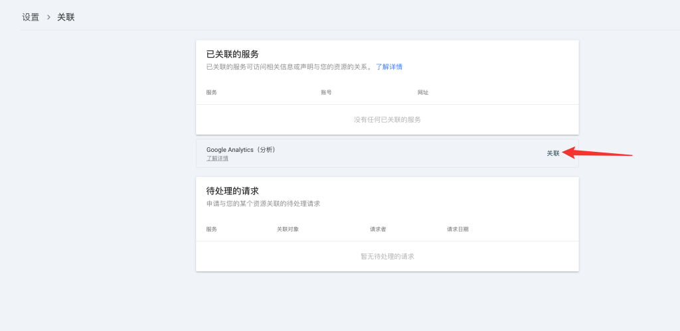The width and height of the screenshot is (680, 331).
Task: Click the 关联 button for Google Analytics
Action: pyautogui.click(x=553, y=153)
